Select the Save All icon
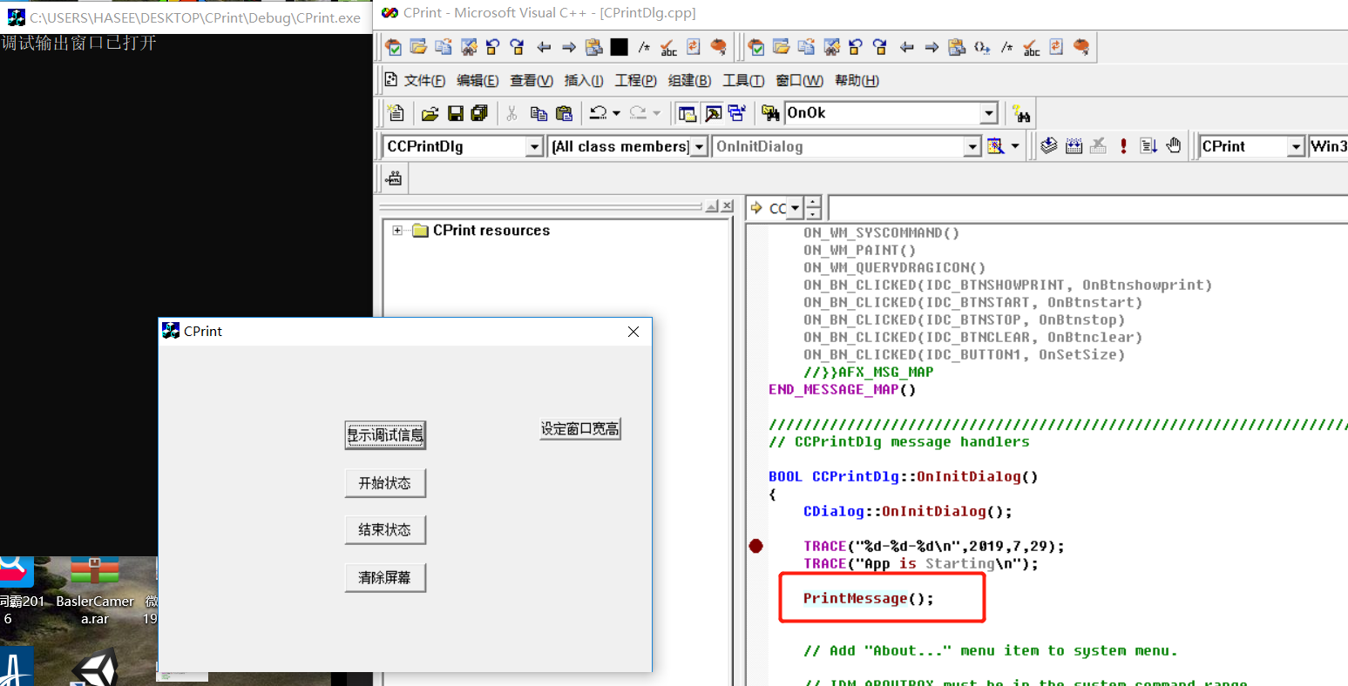The width and height of the screenshot is (1348, 686). click(x=479, y=113)
